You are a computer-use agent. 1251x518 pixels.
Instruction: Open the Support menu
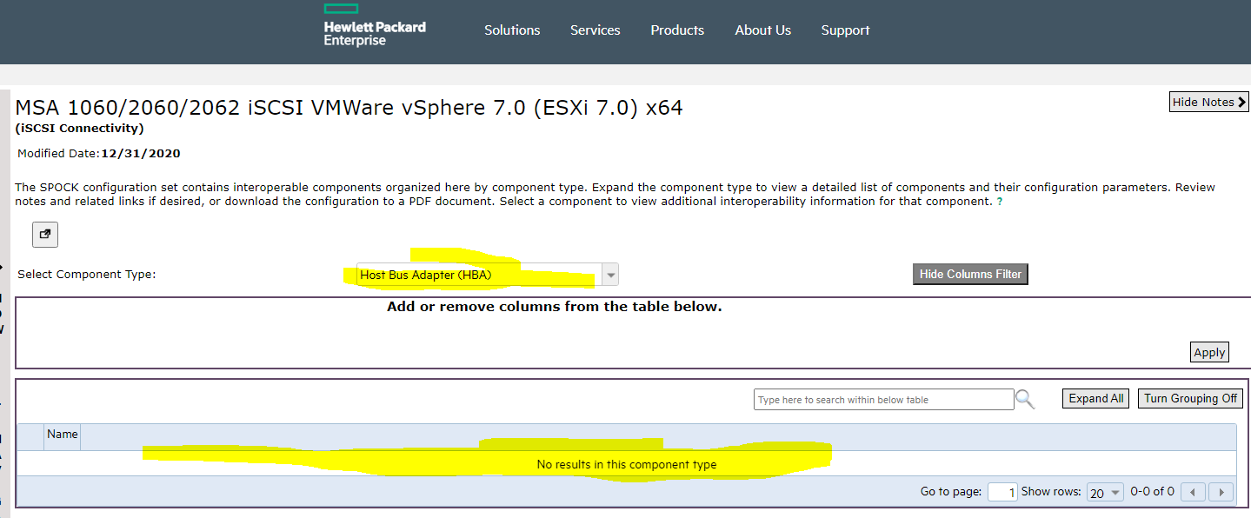click(x=845, y=30)
